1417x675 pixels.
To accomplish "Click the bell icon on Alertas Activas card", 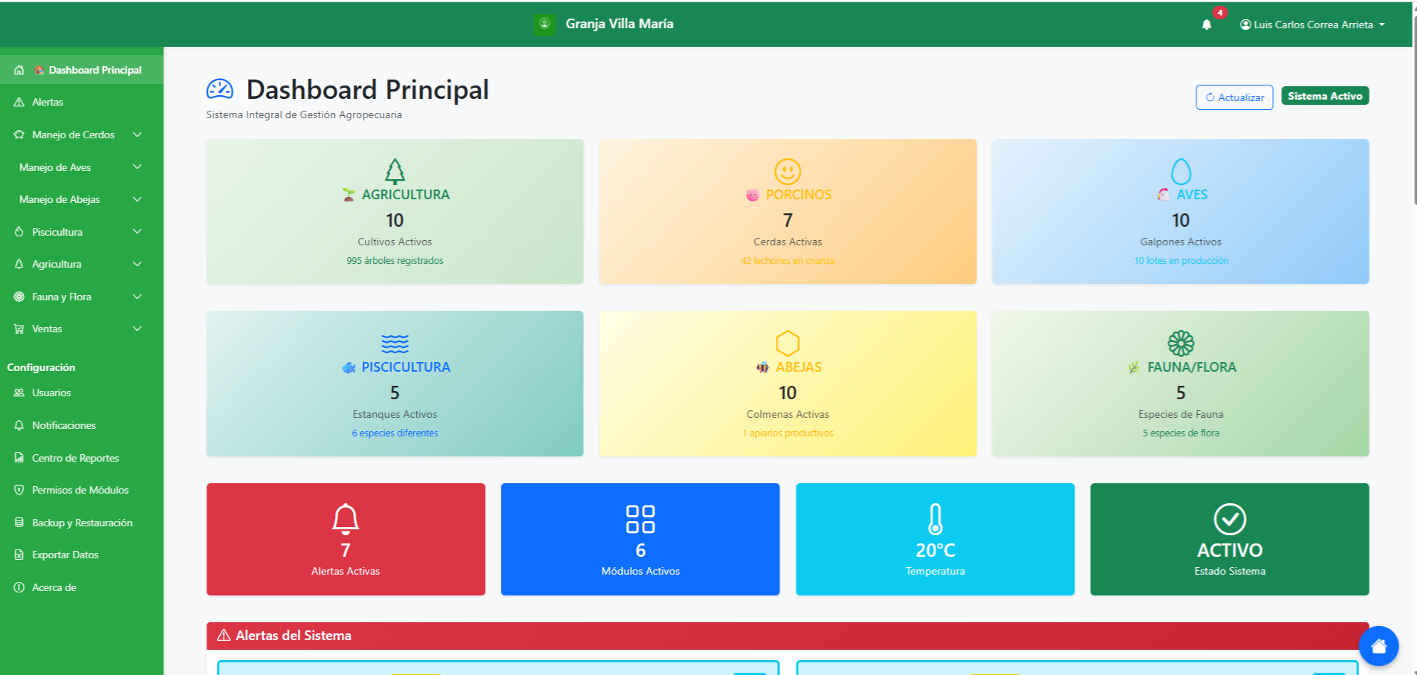I will click(x=346, y=519).
